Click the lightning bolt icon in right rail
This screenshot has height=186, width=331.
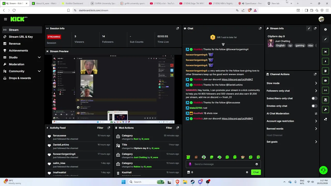coord(326,61)
